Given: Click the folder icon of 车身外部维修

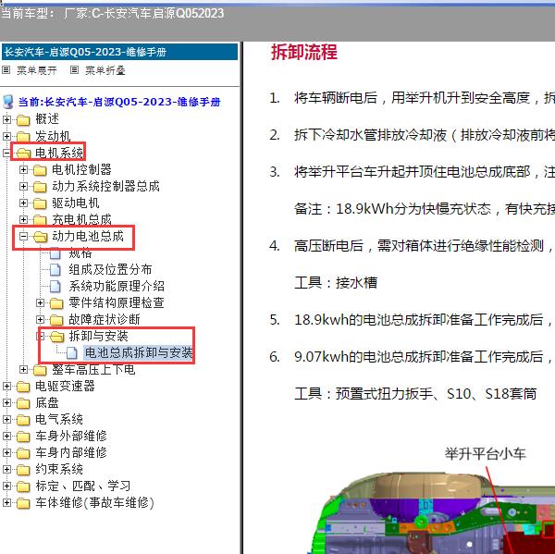Looking at the screenshot, I should 23,437.
